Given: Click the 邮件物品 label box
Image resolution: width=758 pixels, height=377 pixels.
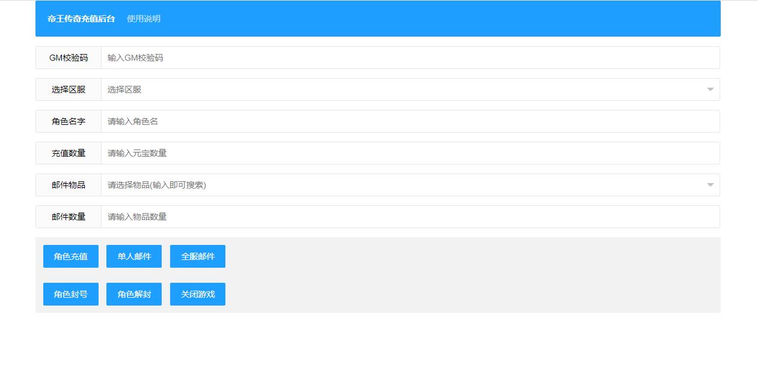Looking at the screenshot, I should [69, 185].
